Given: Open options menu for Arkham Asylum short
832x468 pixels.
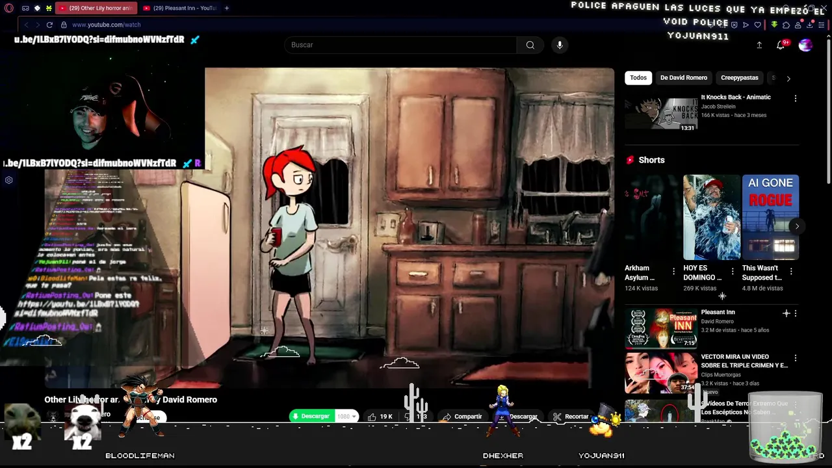Looking at the screenshot, I should click(673, 271).
